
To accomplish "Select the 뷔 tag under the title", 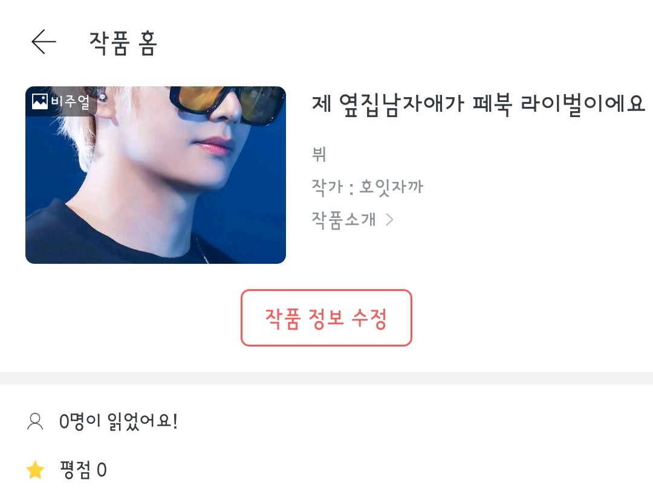I will point(319,154).
